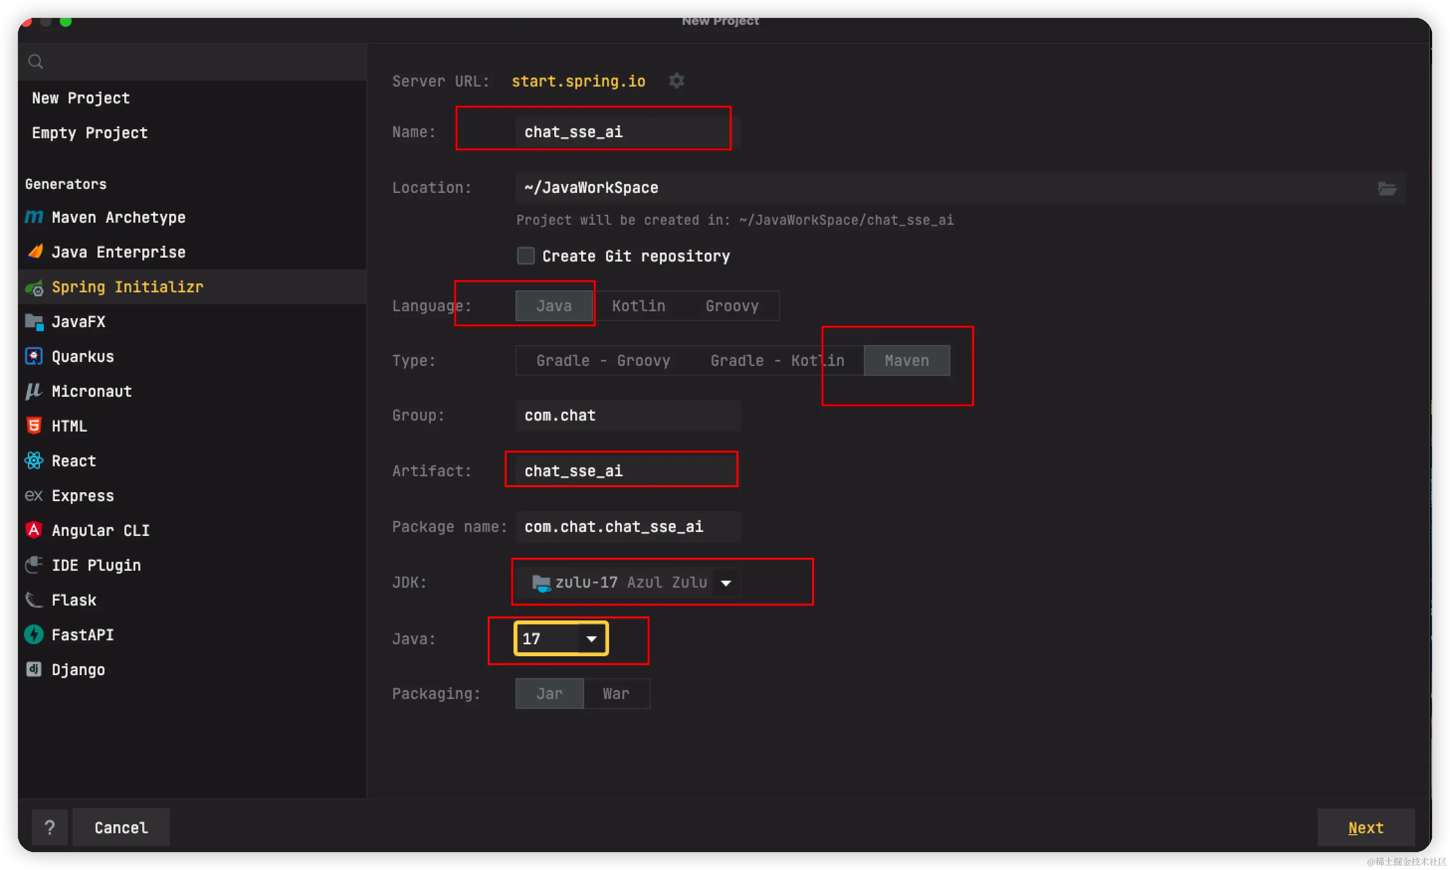This screenshot has height=870, width=1450.
Task: Click the FastAPI icon
Action: point(34,634)
